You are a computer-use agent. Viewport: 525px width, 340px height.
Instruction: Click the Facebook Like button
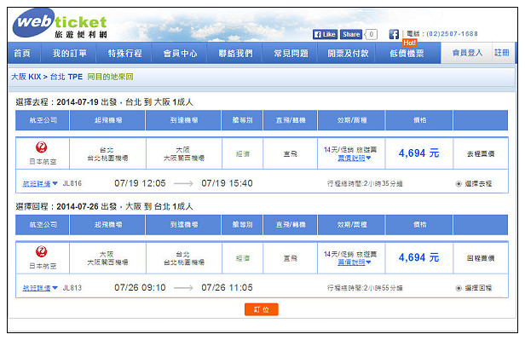325,34
